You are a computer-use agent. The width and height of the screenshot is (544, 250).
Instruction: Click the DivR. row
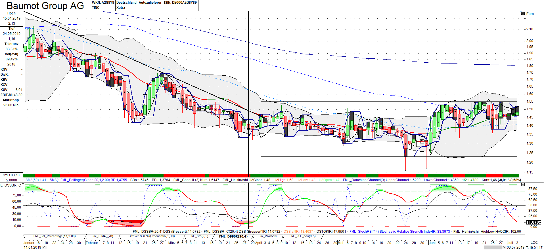[11, 75]
